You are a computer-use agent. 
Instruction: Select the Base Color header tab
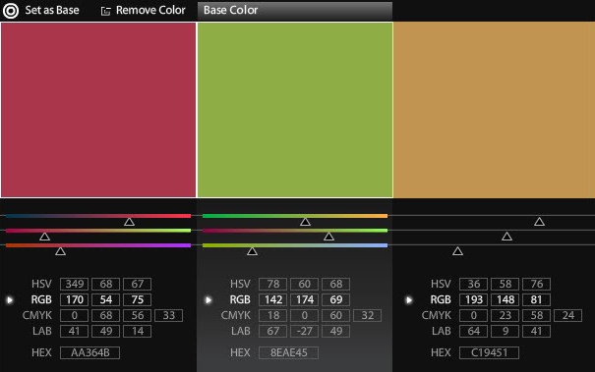[295, 11]
